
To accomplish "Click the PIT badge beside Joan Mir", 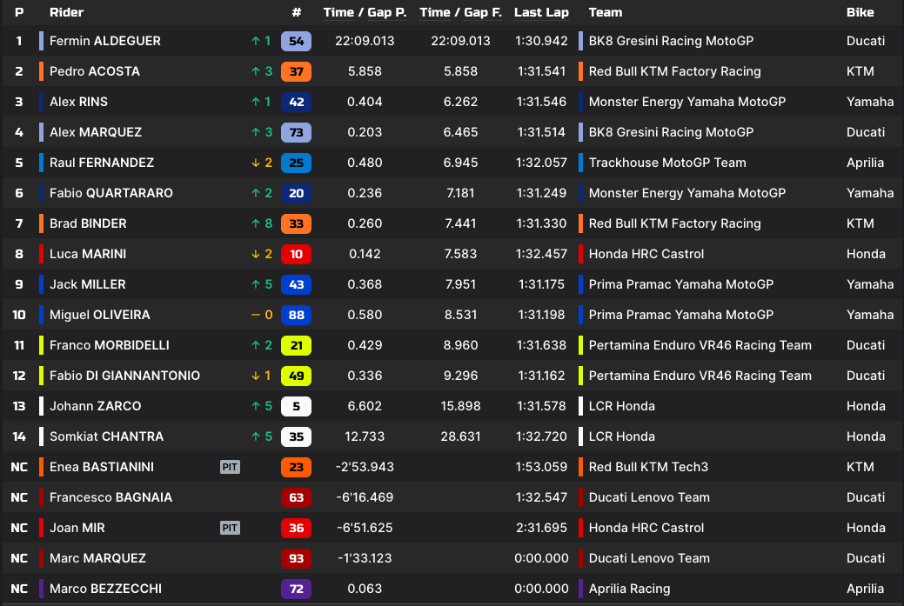I will (230, 528).
